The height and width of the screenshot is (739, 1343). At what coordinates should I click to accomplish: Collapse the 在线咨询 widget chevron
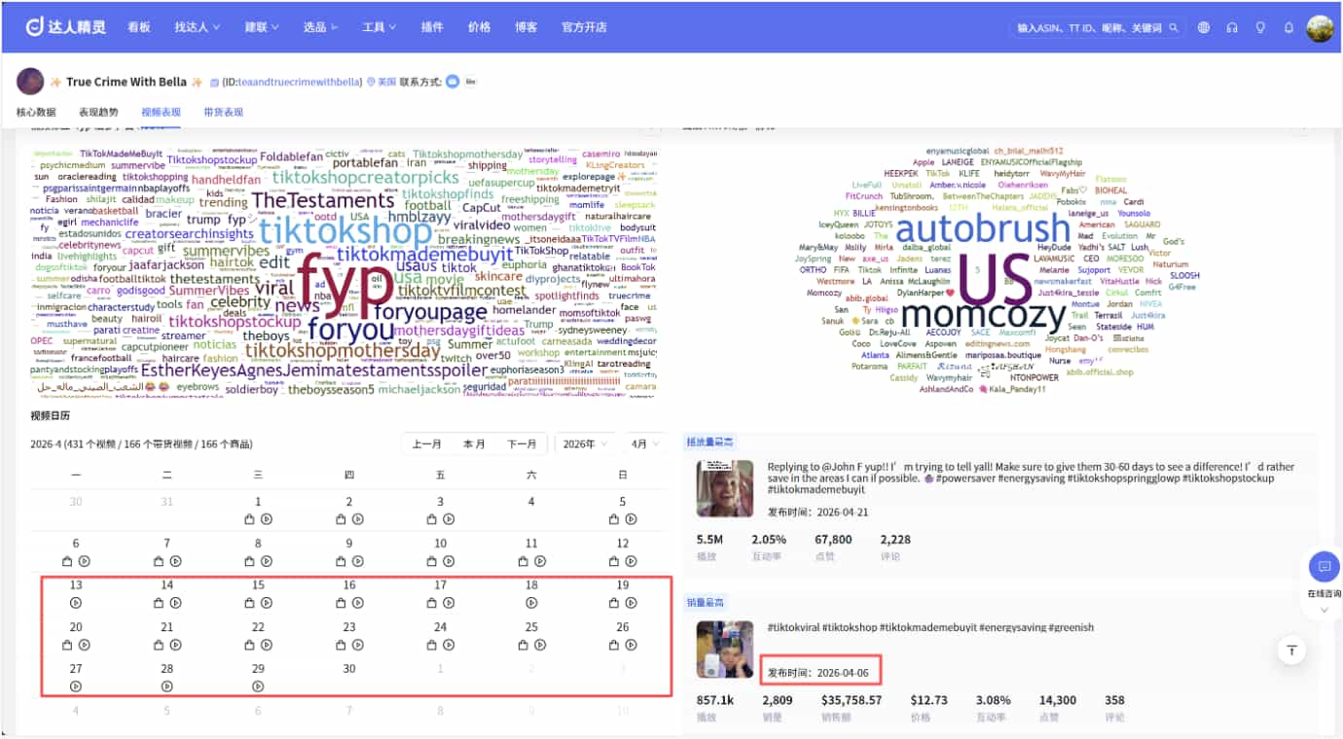click(1324, 610)
